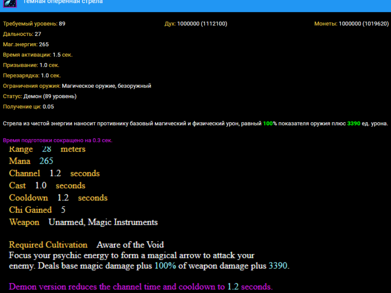
Task: Click the Статус: Демон (89 уровень) line
Action: click(x=40, y=97)
